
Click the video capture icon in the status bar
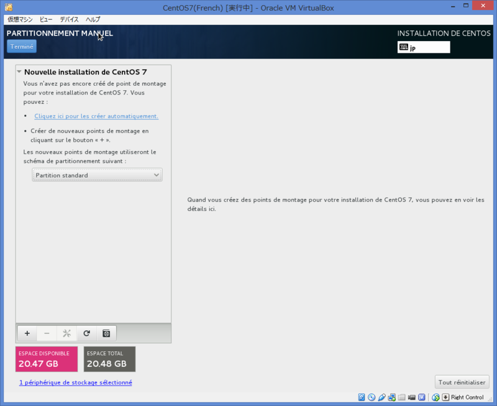coord(412,397)
